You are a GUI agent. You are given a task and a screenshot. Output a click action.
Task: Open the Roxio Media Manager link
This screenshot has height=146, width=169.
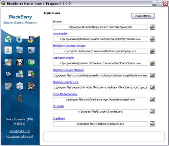click(x=65, y=94)
